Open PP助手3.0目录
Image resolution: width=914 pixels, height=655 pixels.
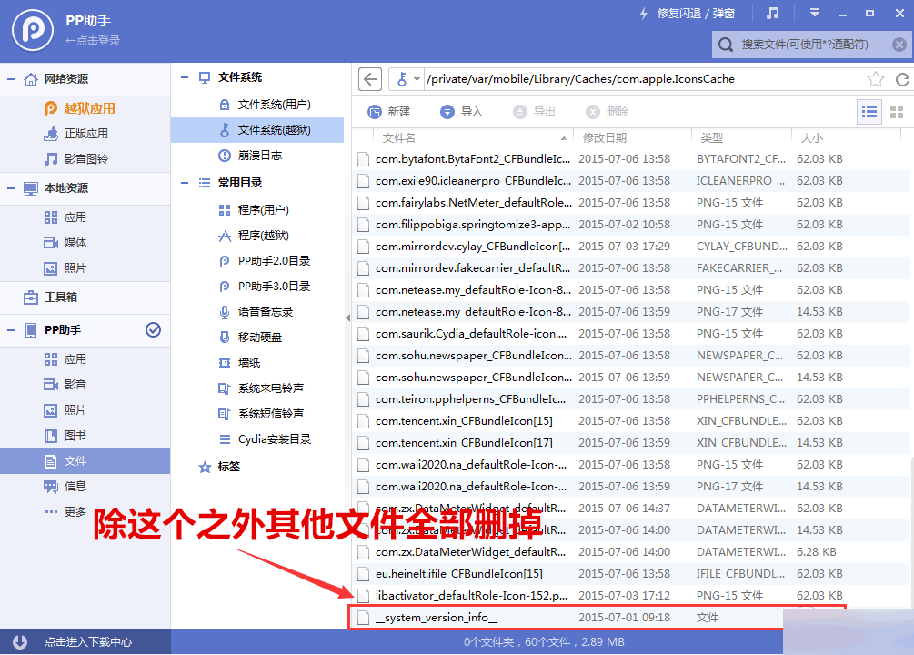tap(264, 287)
